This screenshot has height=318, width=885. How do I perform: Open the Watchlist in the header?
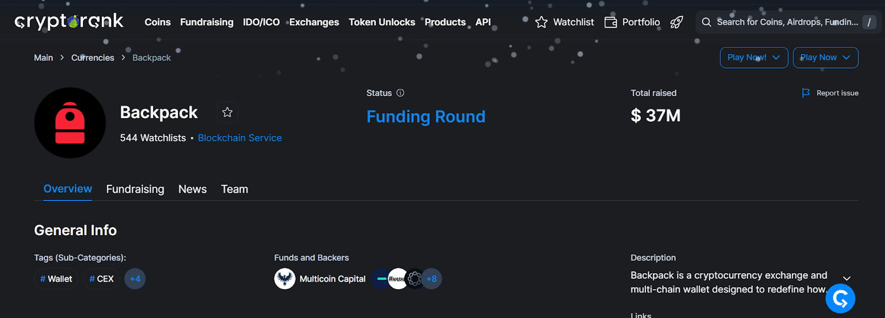click(x=565, y=22)
